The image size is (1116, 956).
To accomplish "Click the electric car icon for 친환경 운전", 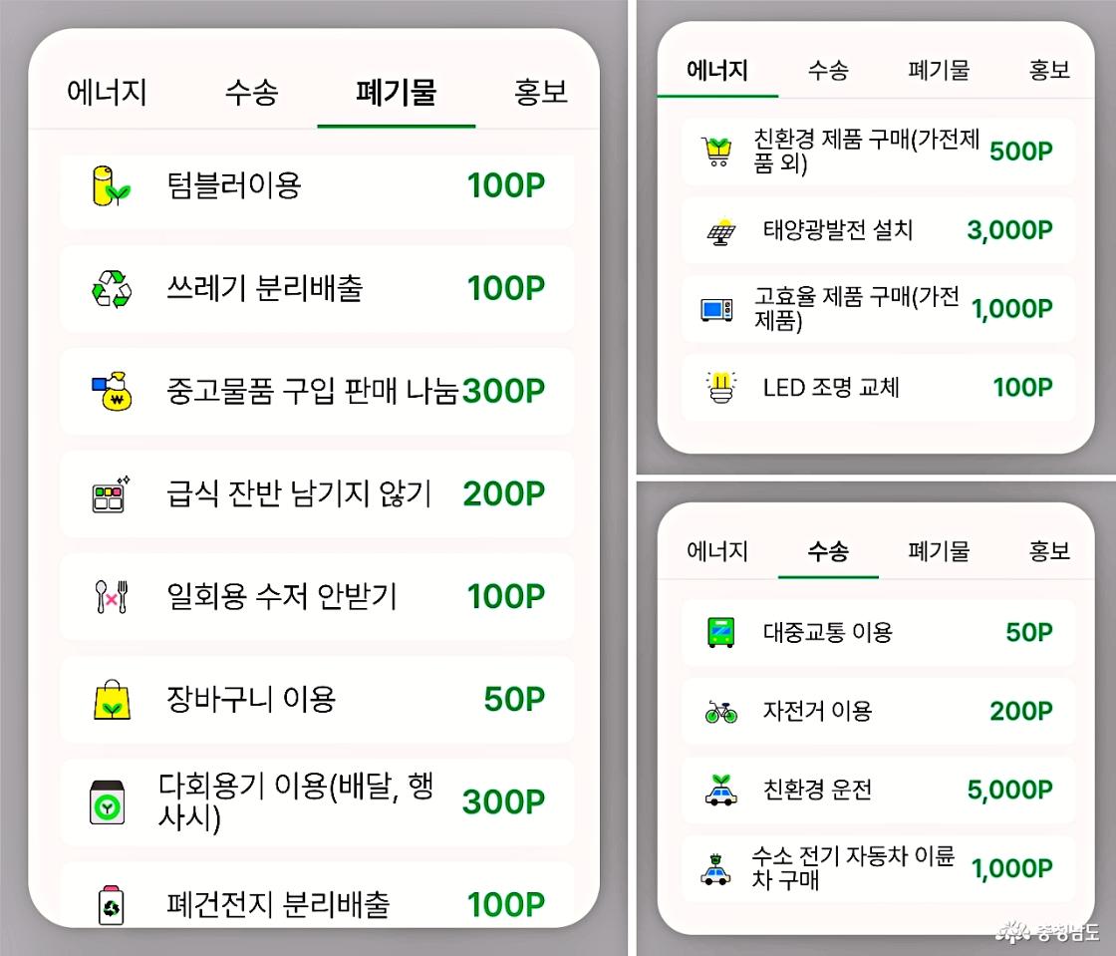I will (719, 790).
